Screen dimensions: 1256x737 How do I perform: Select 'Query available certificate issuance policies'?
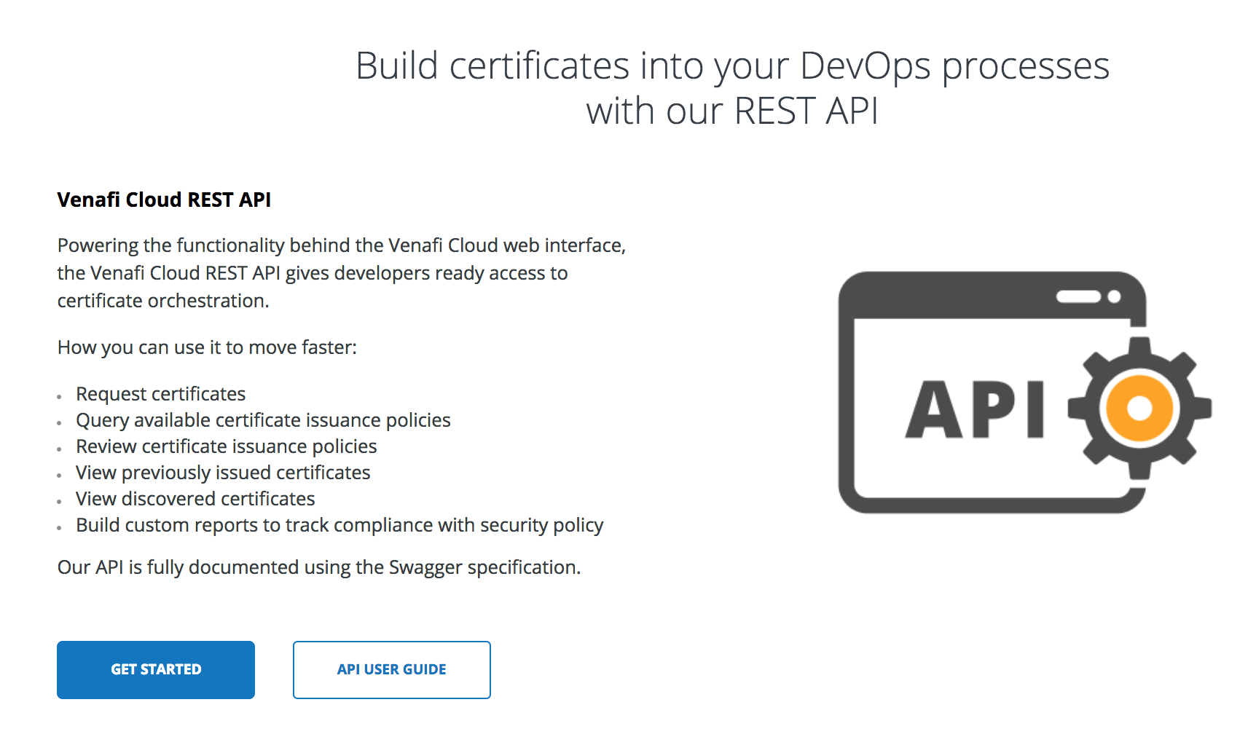(263, 420)
